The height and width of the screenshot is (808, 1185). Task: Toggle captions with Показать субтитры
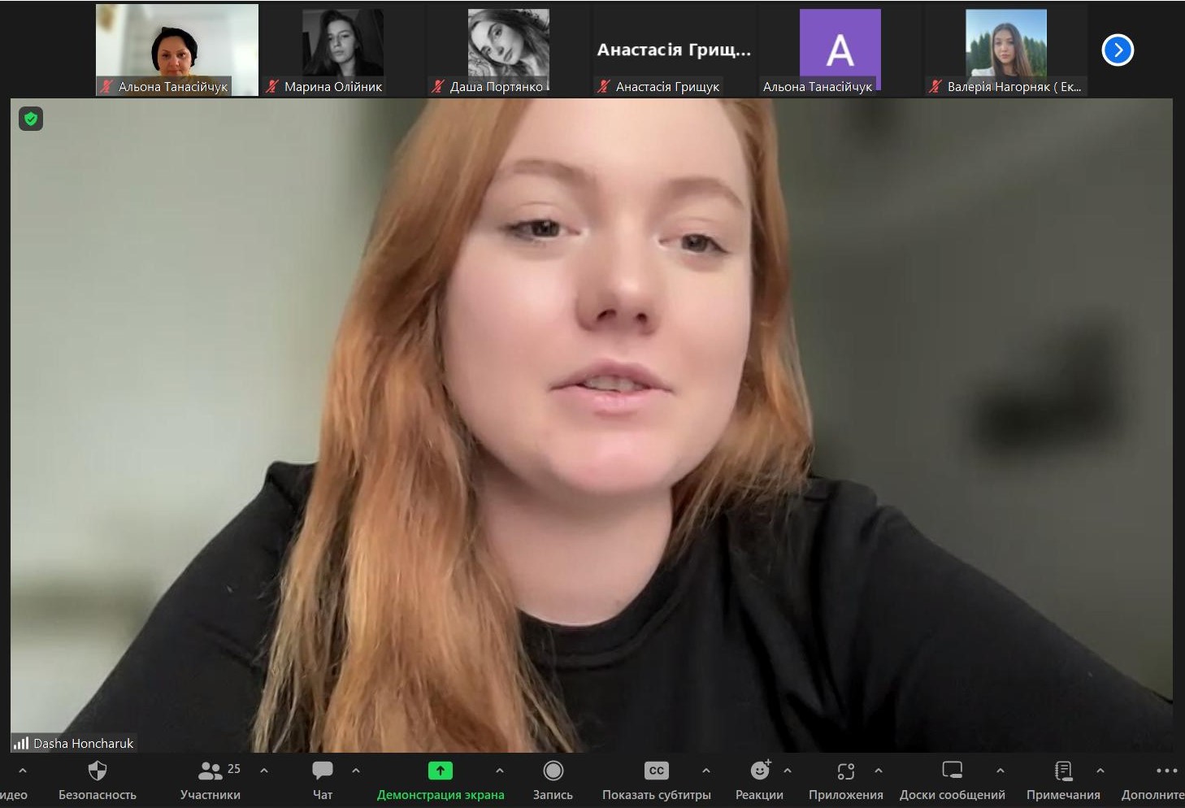[x=656, y=771]
